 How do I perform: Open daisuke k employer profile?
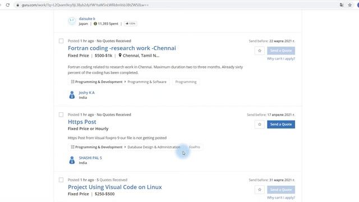coord(87,19)
